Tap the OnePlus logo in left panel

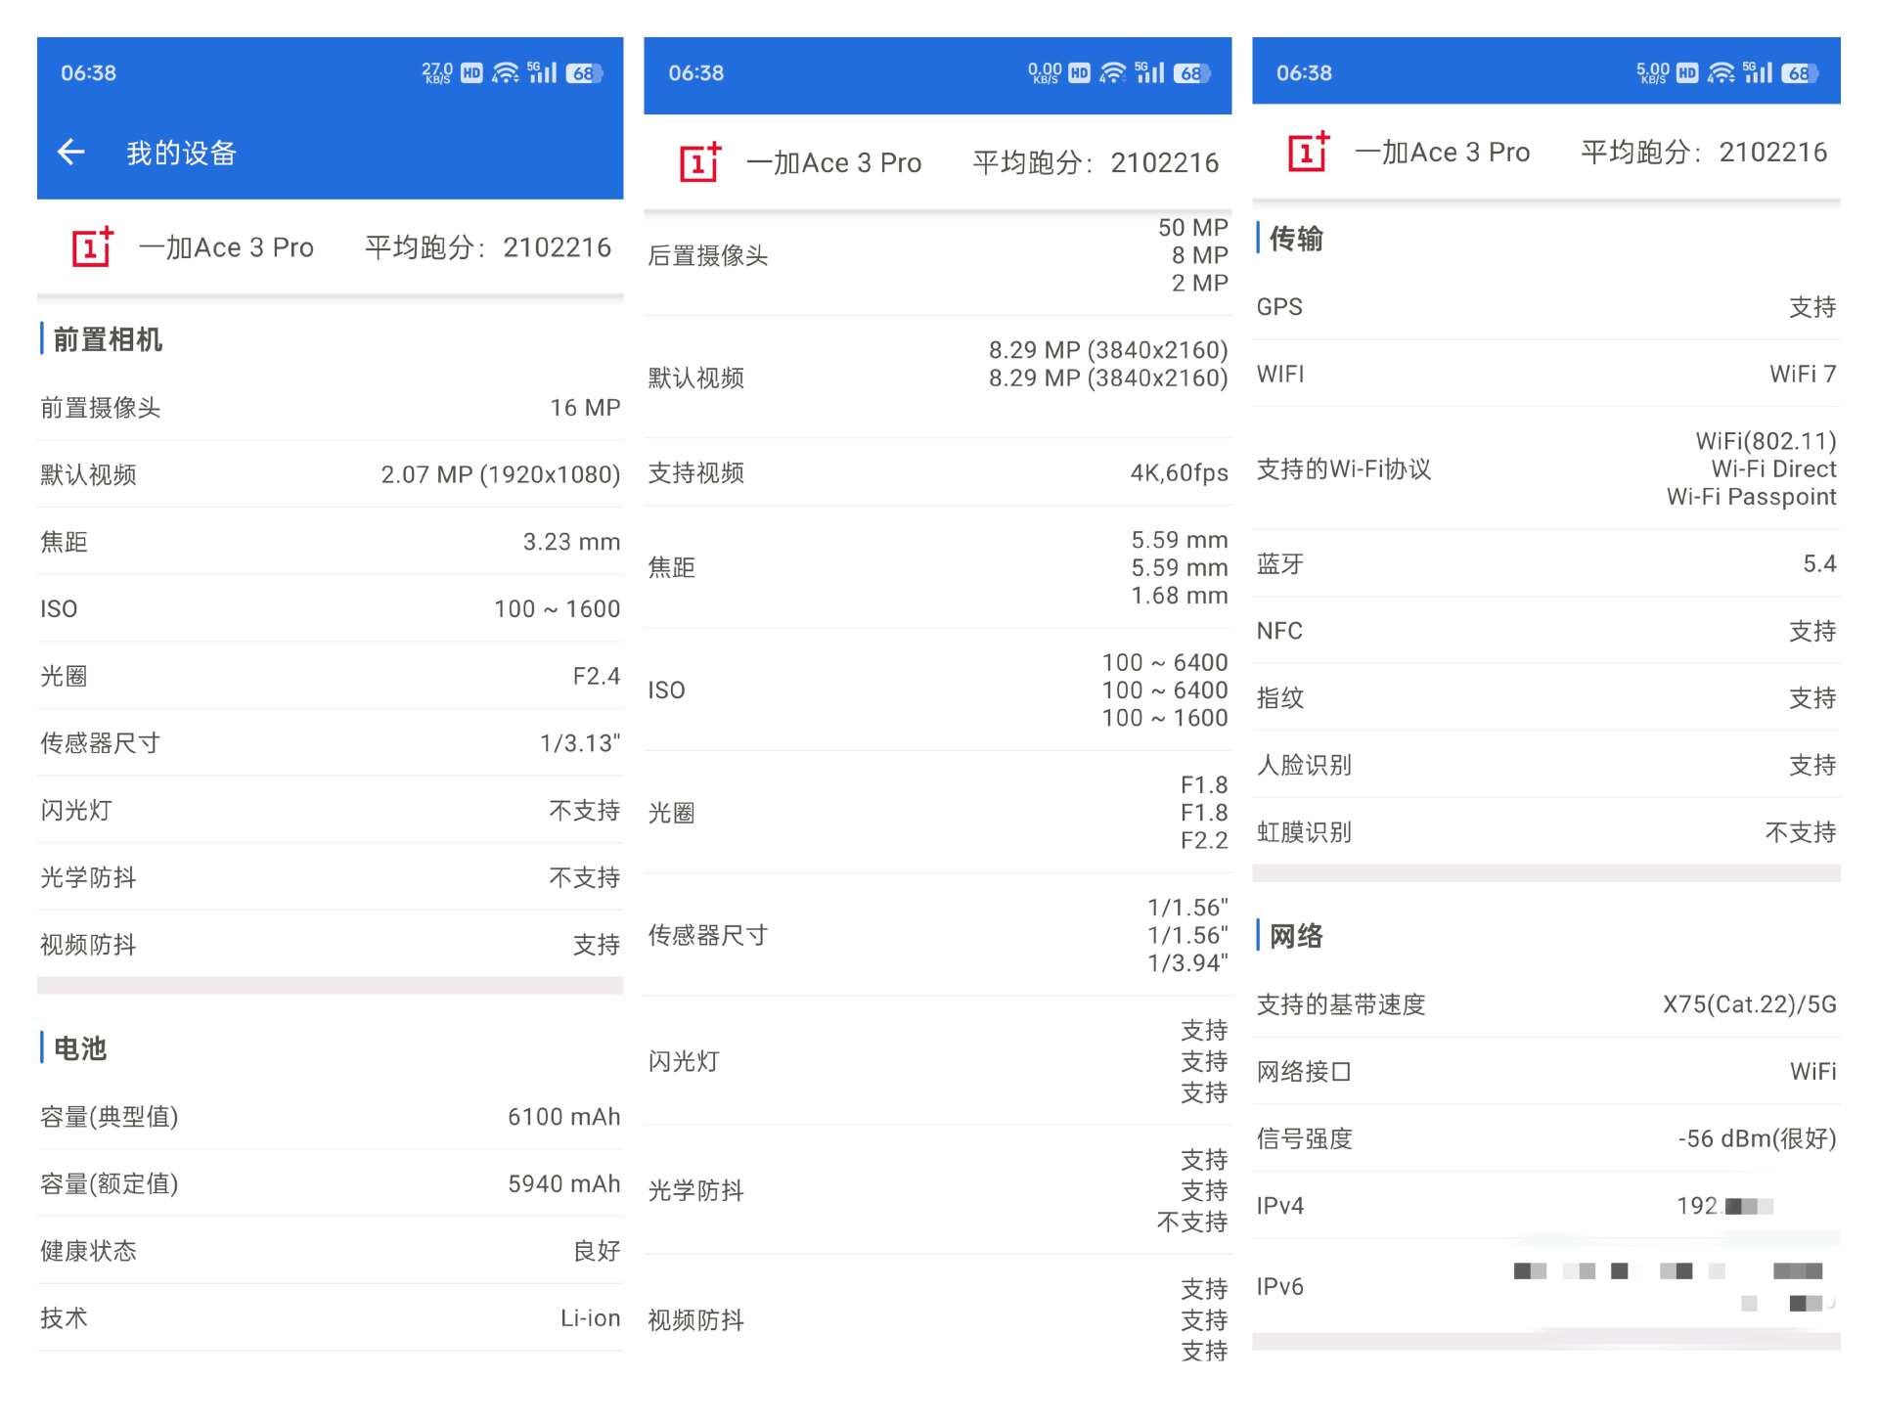(x=93, y=247)
